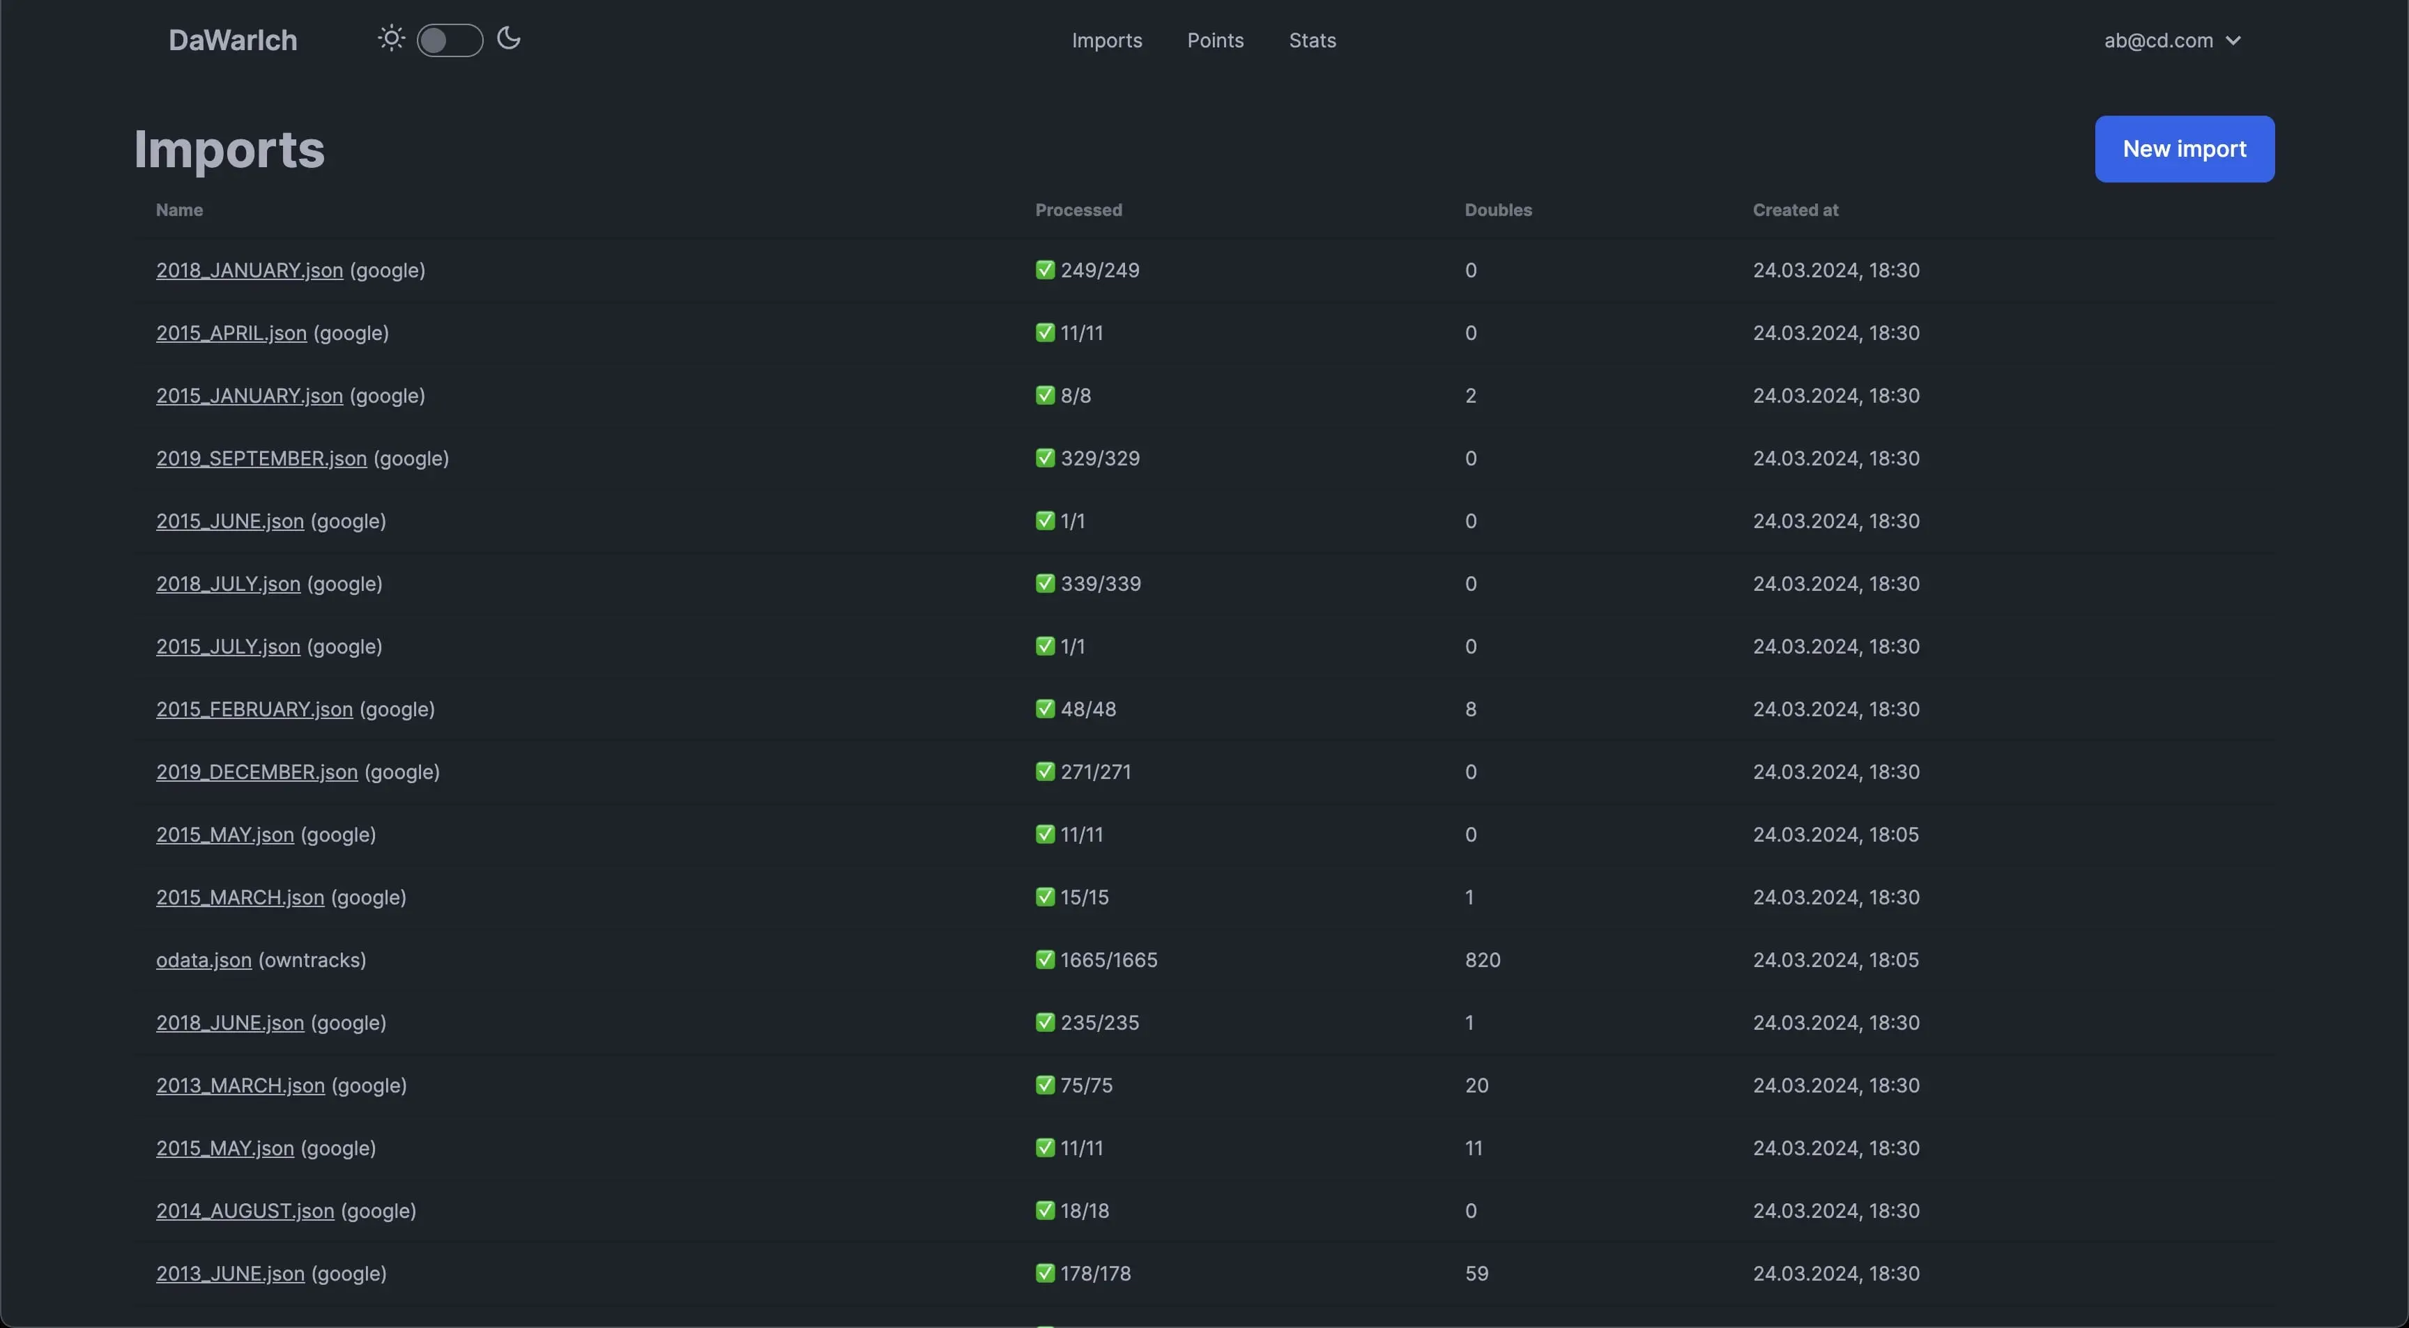Click green checkmark next to 249/249
Image resolution: width=2409 pixels, height=1328 pixels.
click(1045, 270)
